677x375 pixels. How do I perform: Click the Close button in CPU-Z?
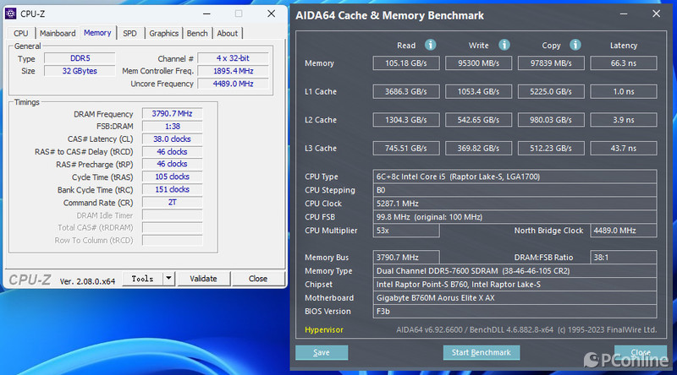tap(258, 279)
